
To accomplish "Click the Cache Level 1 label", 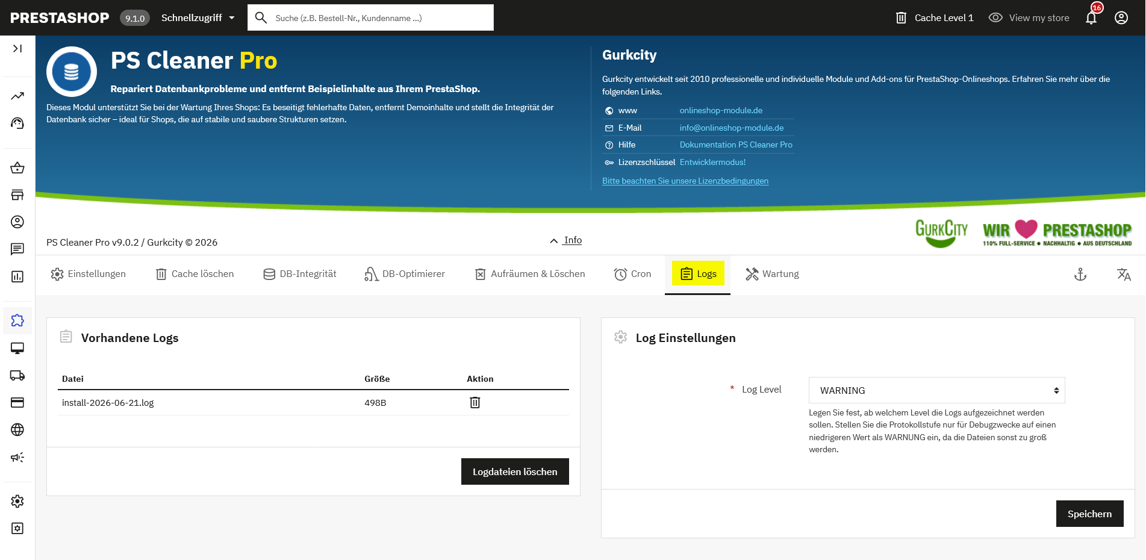I will click(x=944, y=17).
